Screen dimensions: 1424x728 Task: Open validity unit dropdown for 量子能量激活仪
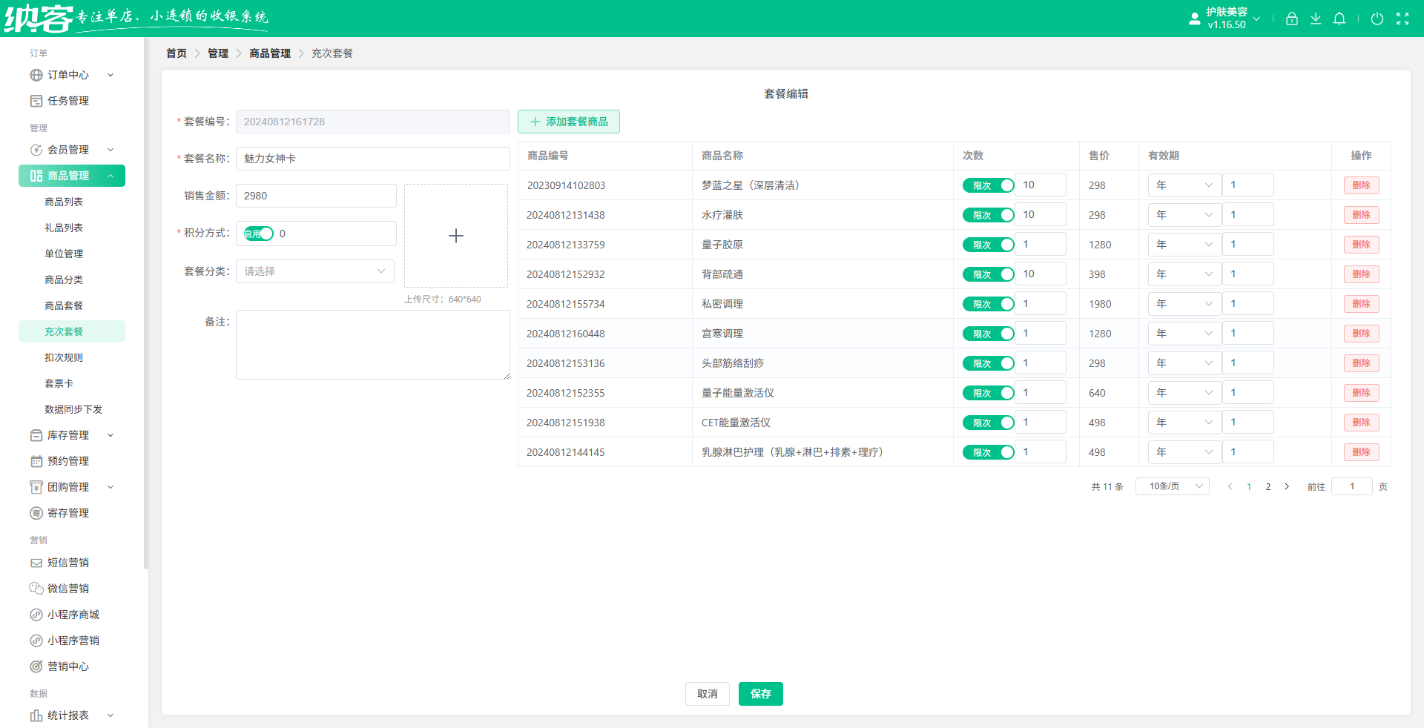click(1184, 393)
